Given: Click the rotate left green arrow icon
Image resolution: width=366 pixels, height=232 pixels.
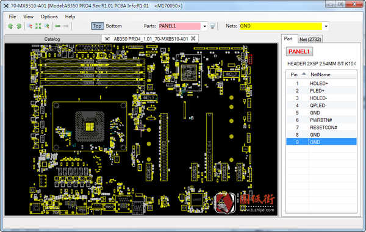Looking at the screenshot, I should [x=10, y=26].
